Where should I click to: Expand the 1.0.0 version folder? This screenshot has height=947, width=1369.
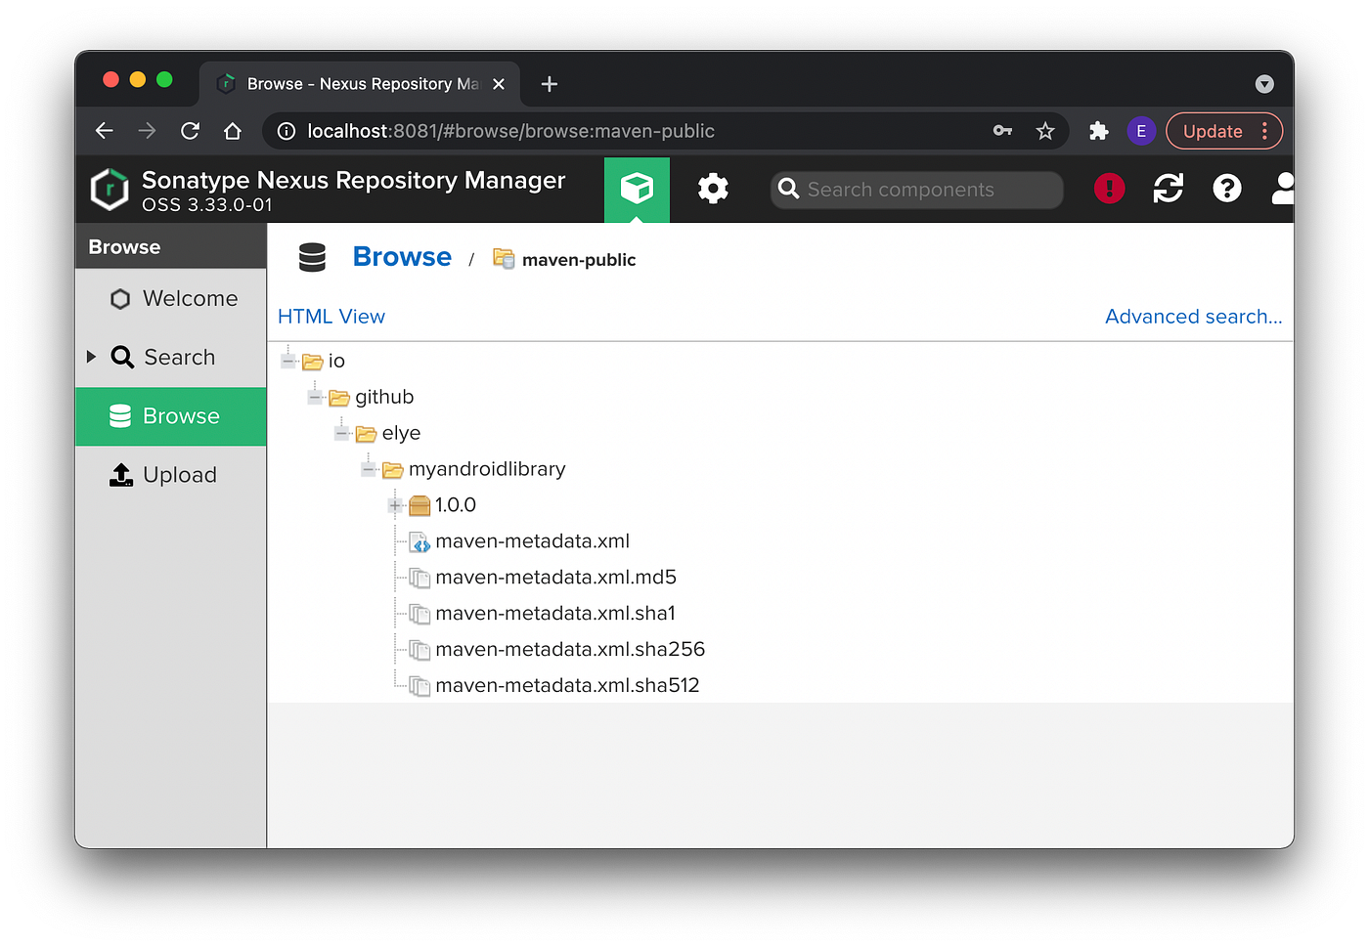coord(395,505)
